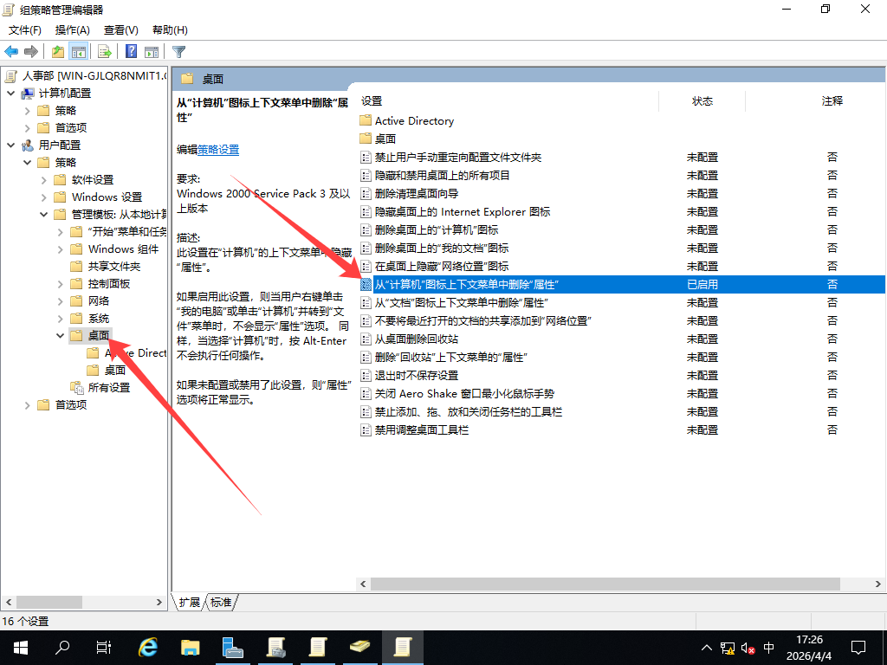887x665 pixels.
Task: Expand the 控制面板 tree node
Action: coord(60,284)
